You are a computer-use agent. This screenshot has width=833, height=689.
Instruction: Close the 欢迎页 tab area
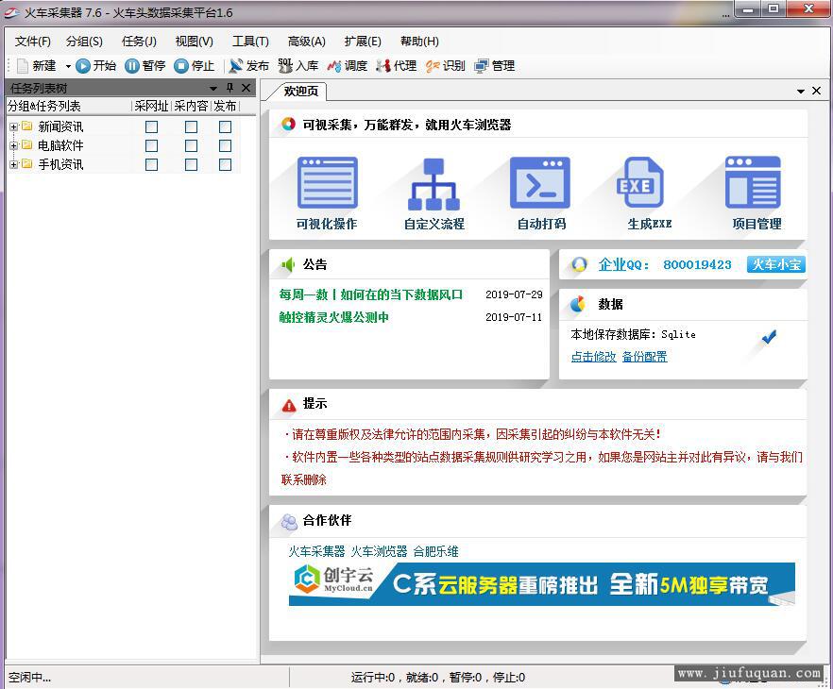point(817,91)
